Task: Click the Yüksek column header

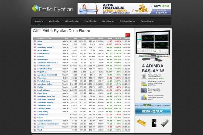Action: [91, 38]
